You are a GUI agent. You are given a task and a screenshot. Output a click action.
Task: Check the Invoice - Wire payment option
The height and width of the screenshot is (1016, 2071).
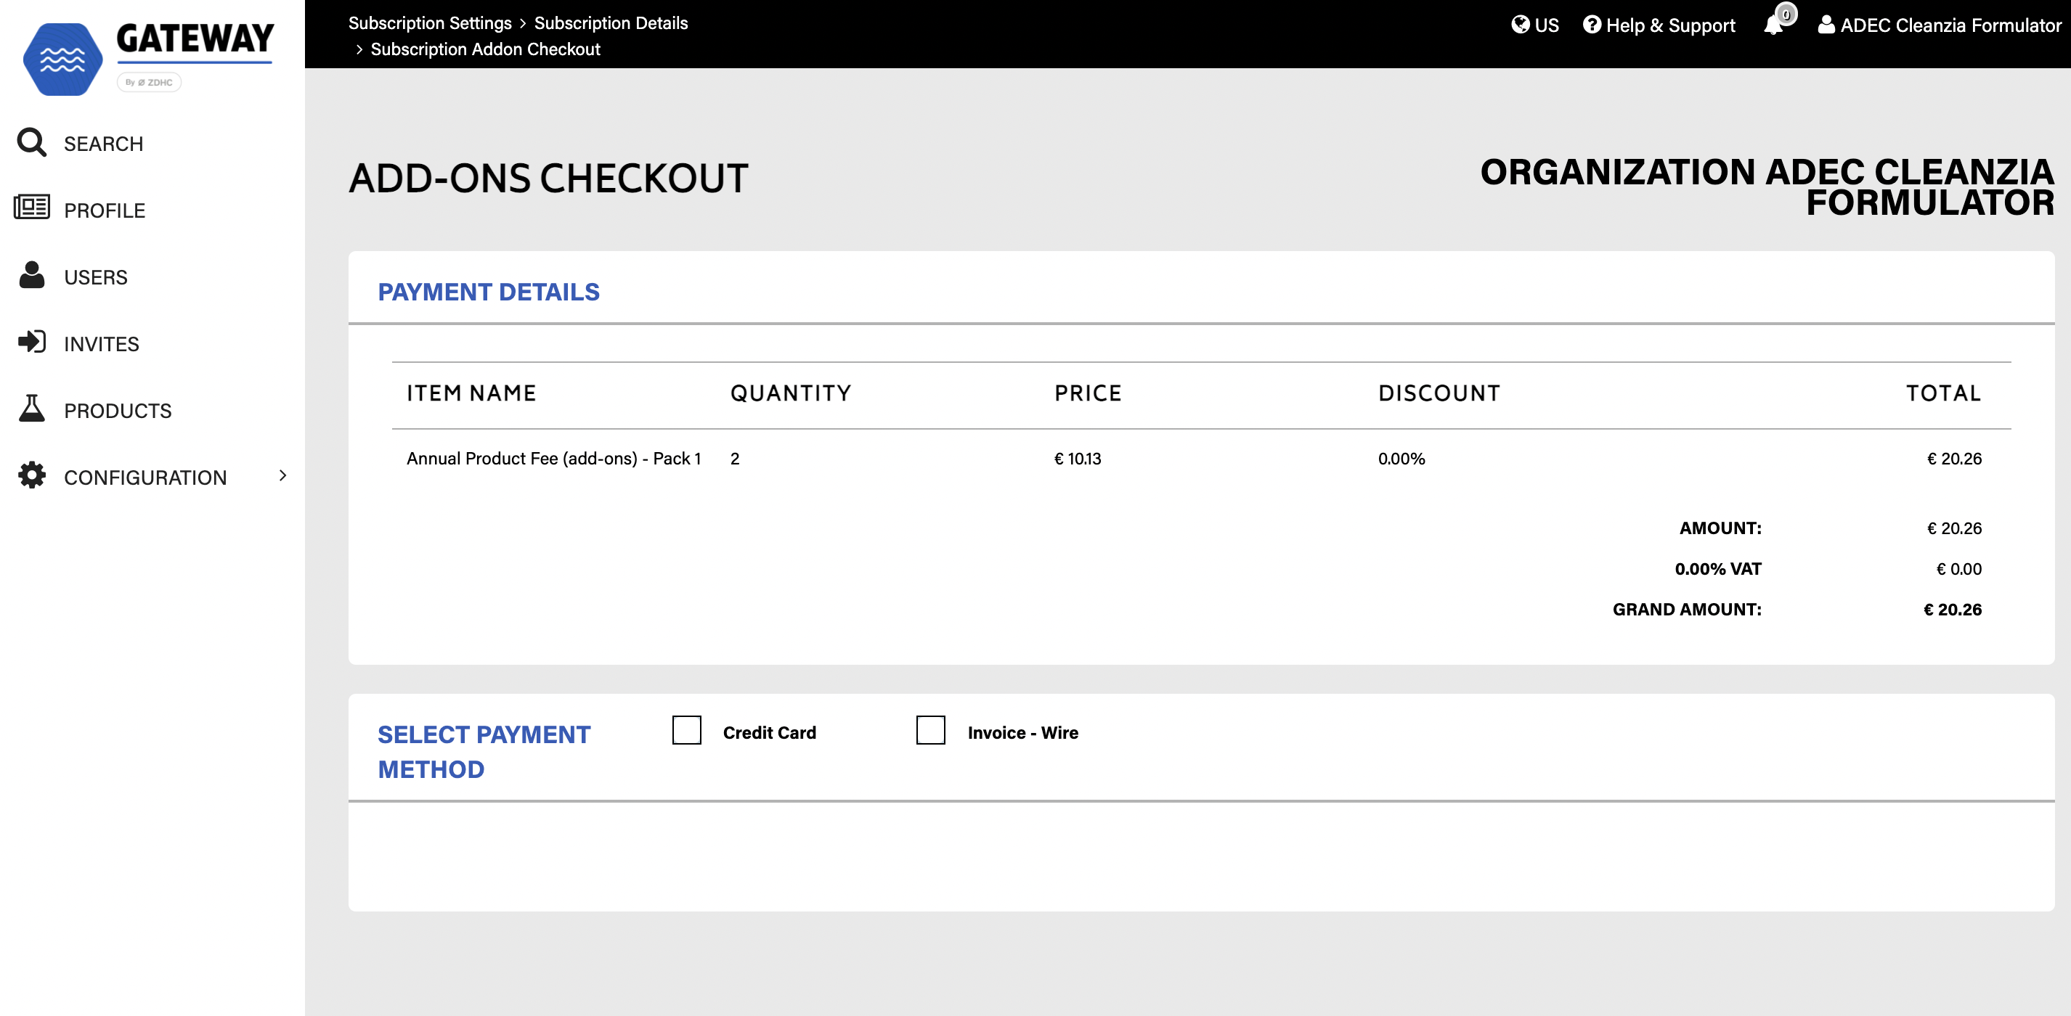tap(930, 730)
